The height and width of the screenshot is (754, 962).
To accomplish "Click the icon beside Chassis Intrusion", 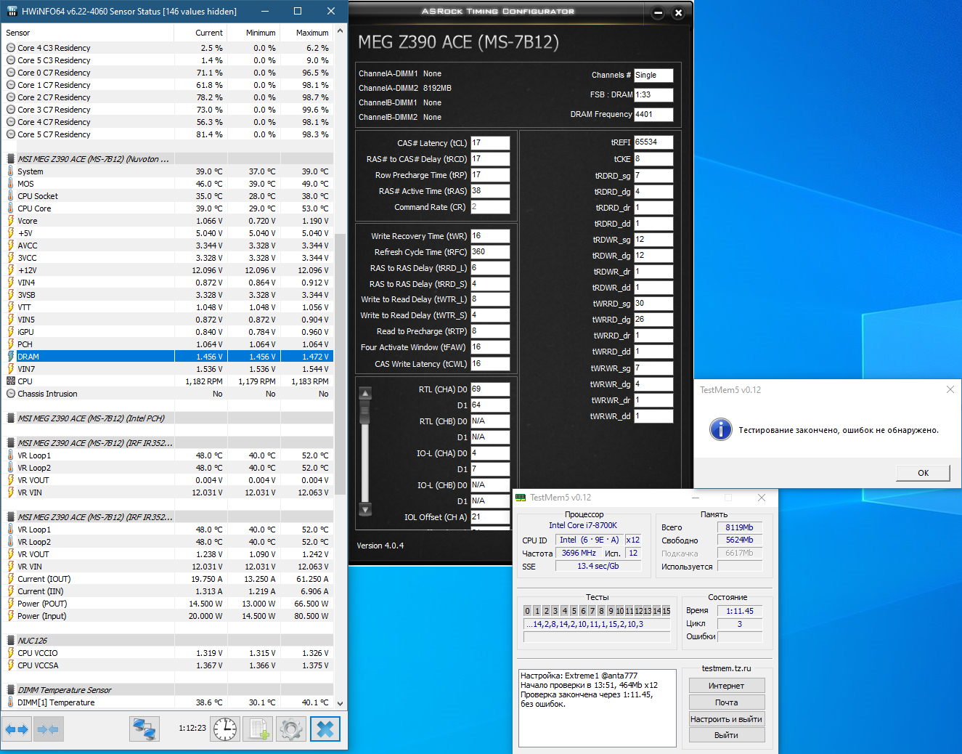I will (x=10, y=394).
